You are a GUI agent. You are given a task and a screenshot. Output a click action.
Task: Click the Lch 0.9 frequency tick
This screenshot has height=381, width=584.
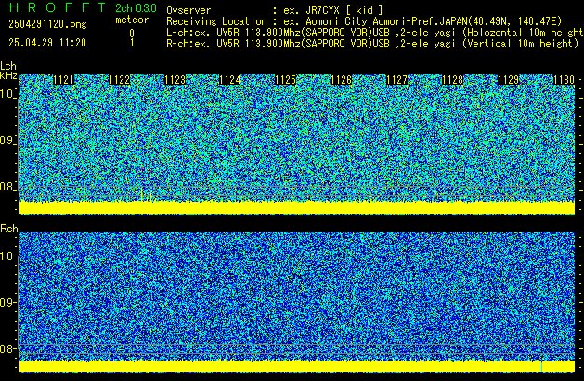click(7, 140)
